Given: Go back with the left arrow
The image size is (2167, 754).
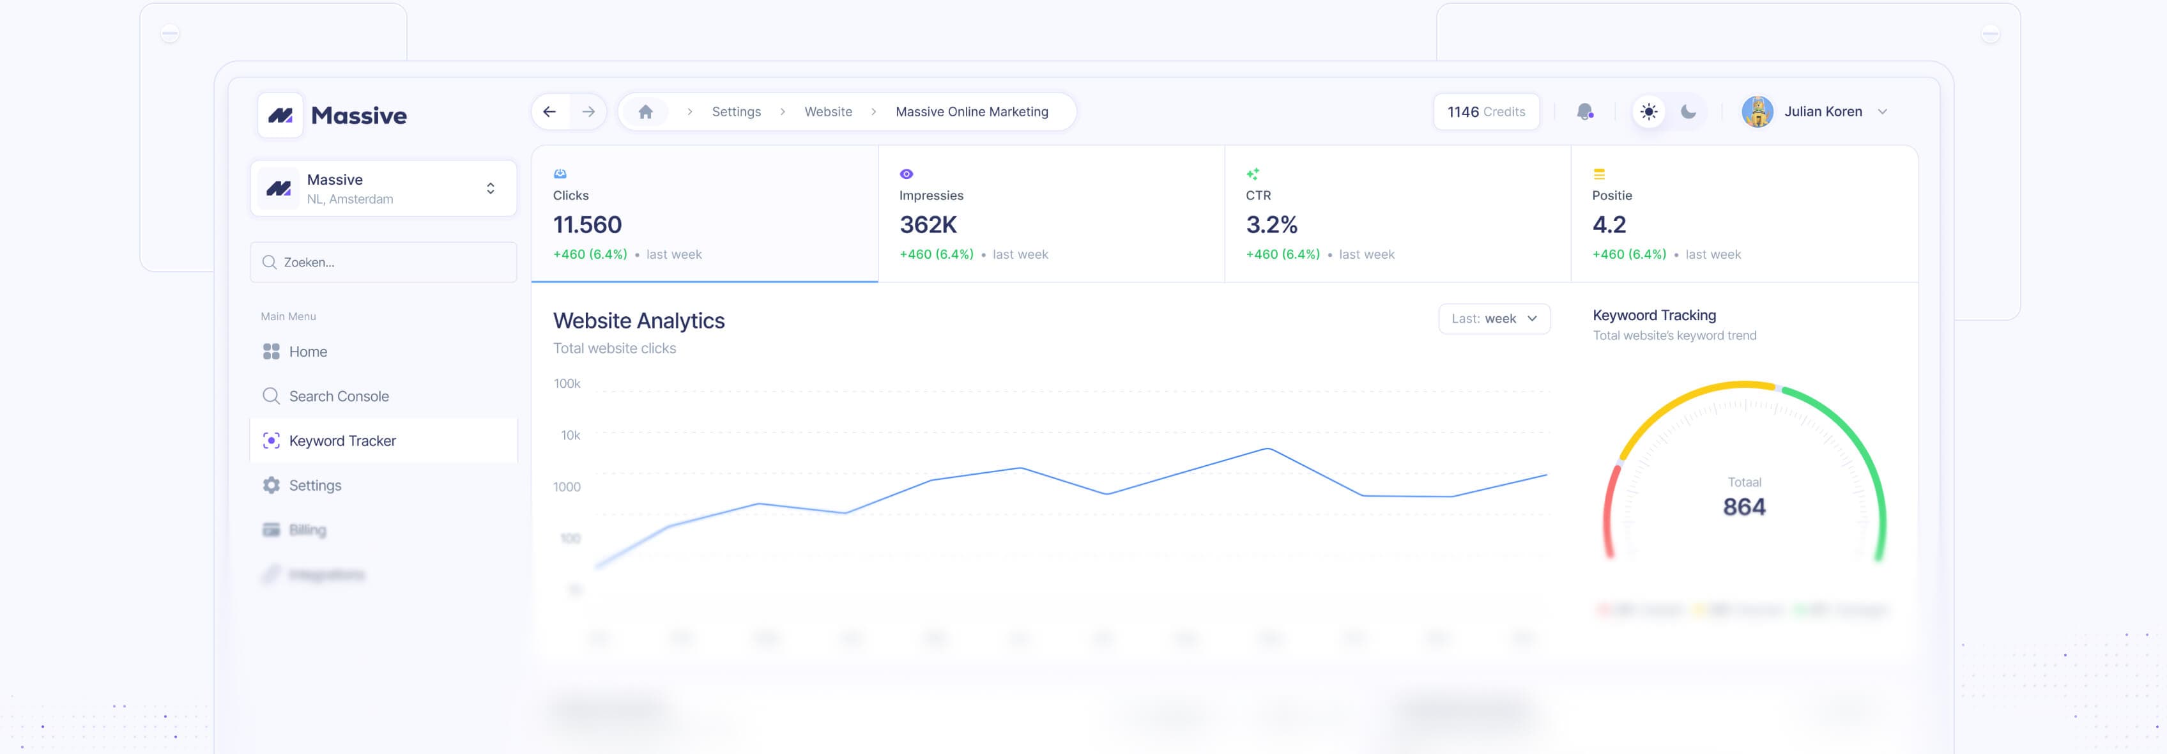Looking at the screenshot, I should 549,112.
